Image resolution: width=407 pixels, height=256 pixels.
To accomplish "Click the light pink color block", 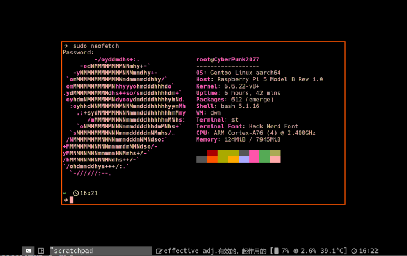I will tap(275, 160).
